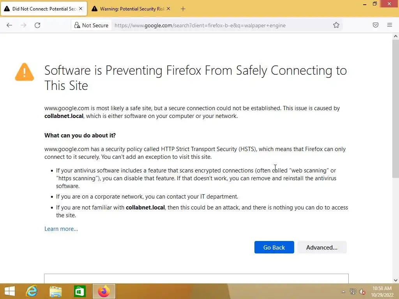Open the Firefox hamburger menu
The image size is (399, 299).
coord(390,25)
